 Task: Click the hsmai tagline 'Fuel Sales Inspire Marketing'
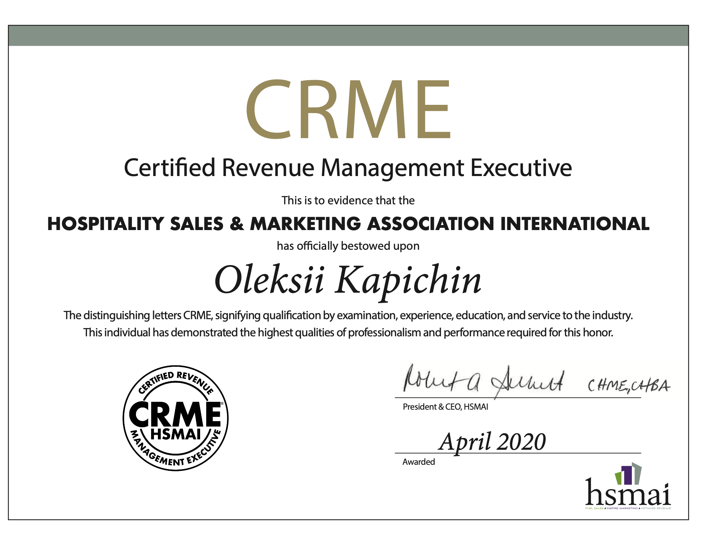[x=628, y=508]
